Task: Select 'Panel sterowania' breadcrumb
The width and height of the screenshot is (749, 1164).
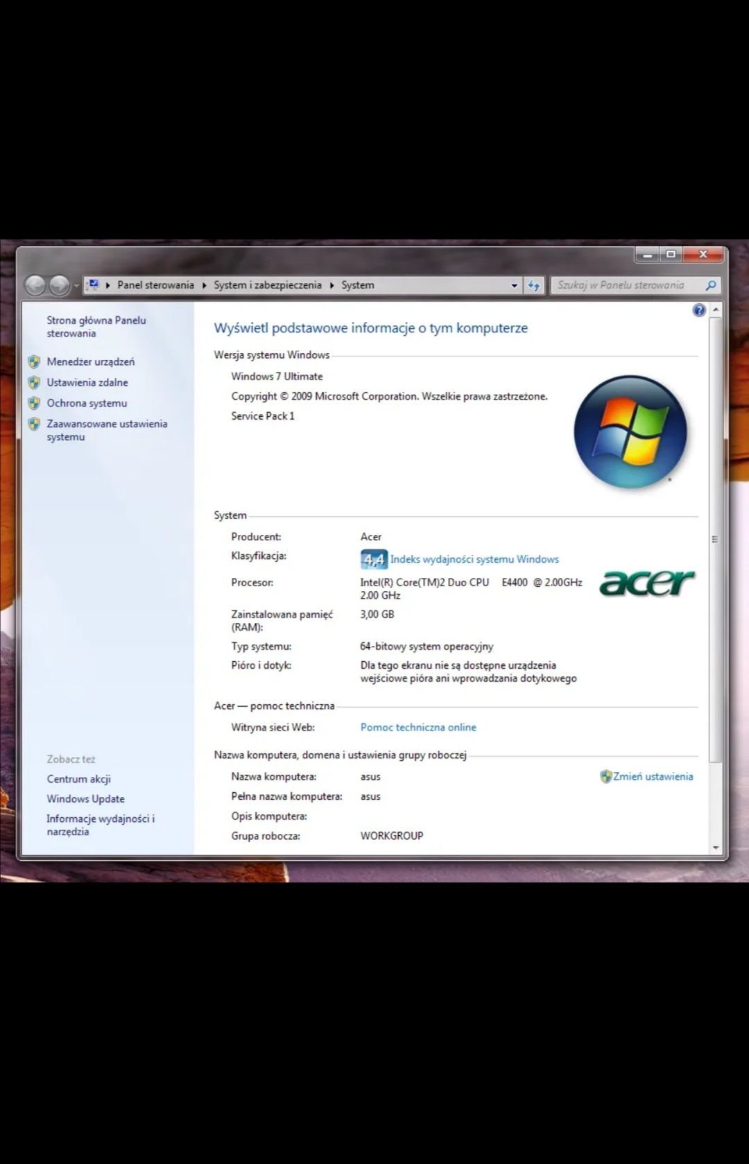Action: pyautogui.click(x=155, y=285)
